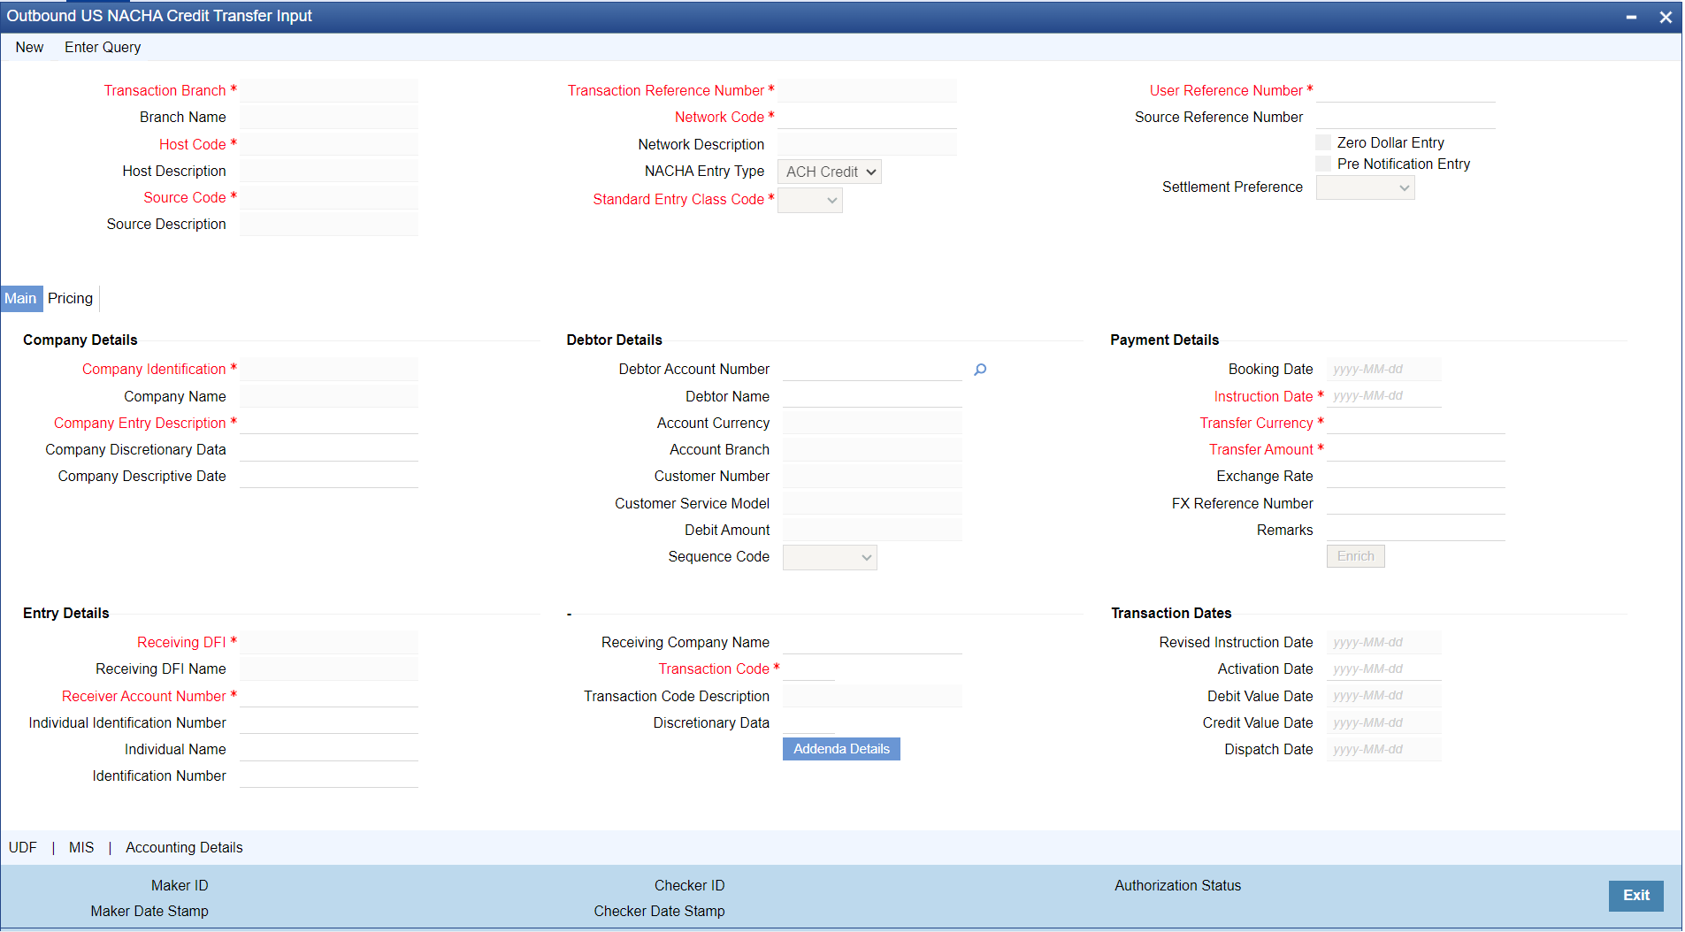Open the Standard Entry Class Code dropdown
Image resolution: width=1685 pixels, height=932 pixels.
pos(810,200)
